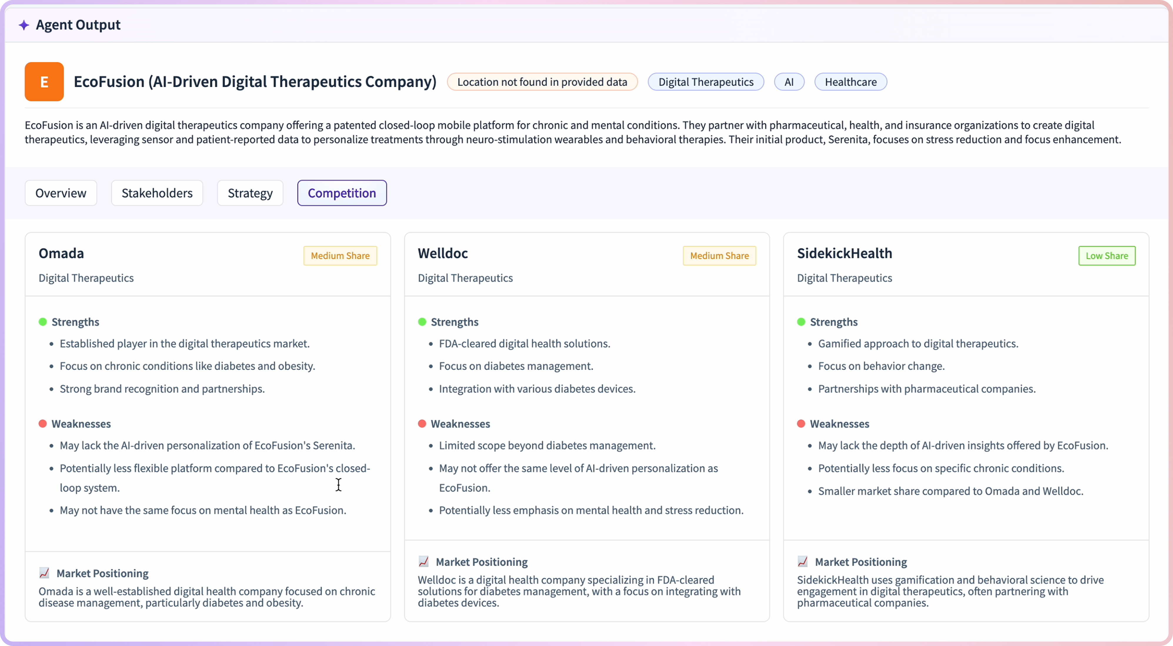Click Welldoc's Medium Share badge

click(720, 256)
